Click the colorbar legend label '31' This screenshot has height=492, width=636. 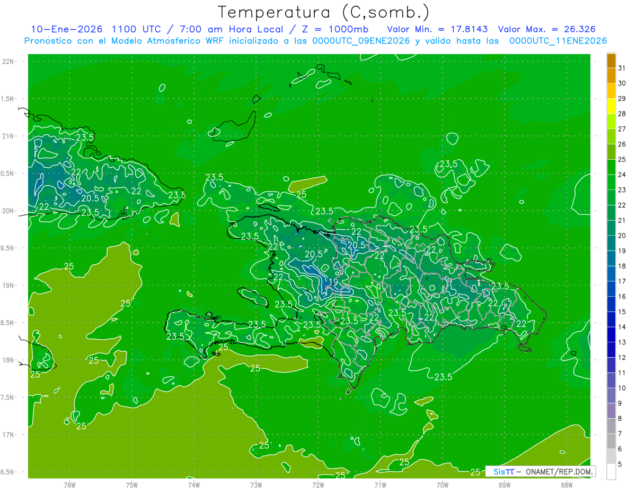pos(622,68)
